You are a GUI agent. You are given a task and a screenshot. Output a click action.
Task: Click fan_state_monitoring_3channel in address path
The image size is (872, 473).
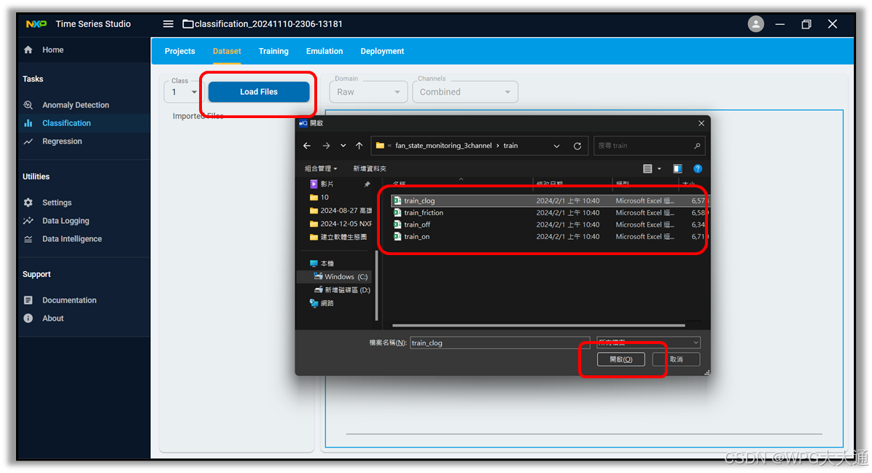(x=443, y=146)
